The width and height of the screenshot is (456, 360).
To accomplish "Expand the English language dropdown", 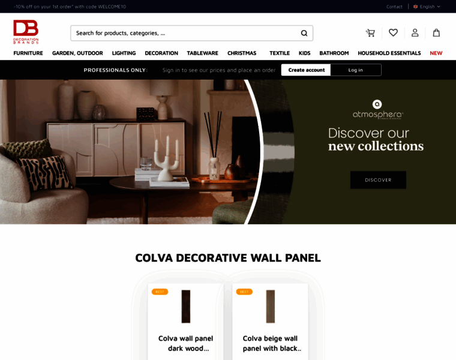I will point(427,7).
